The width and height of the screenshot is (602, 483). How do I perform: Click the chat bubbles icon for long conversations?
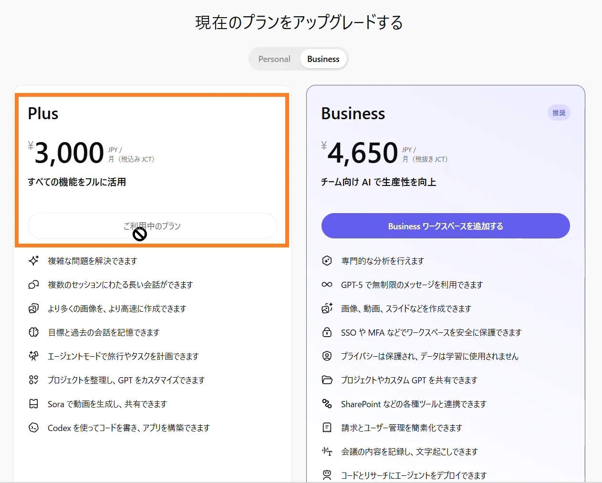tap(33, 285)
